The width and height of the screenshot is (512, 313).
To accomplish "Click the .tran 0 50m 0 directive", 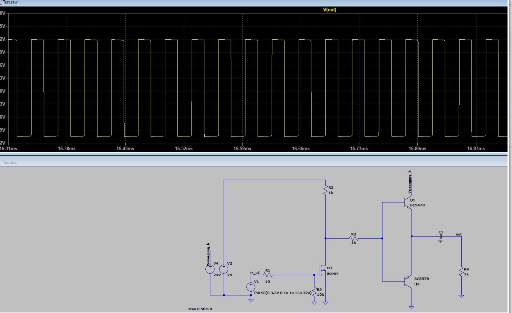I will [x=200, y=309].
